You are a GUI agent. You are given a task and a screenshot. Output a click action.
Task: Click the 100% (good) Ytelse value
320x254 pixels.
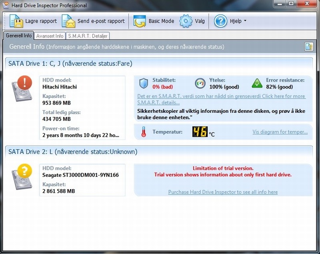pyautogui.click(x=224, y=87)
